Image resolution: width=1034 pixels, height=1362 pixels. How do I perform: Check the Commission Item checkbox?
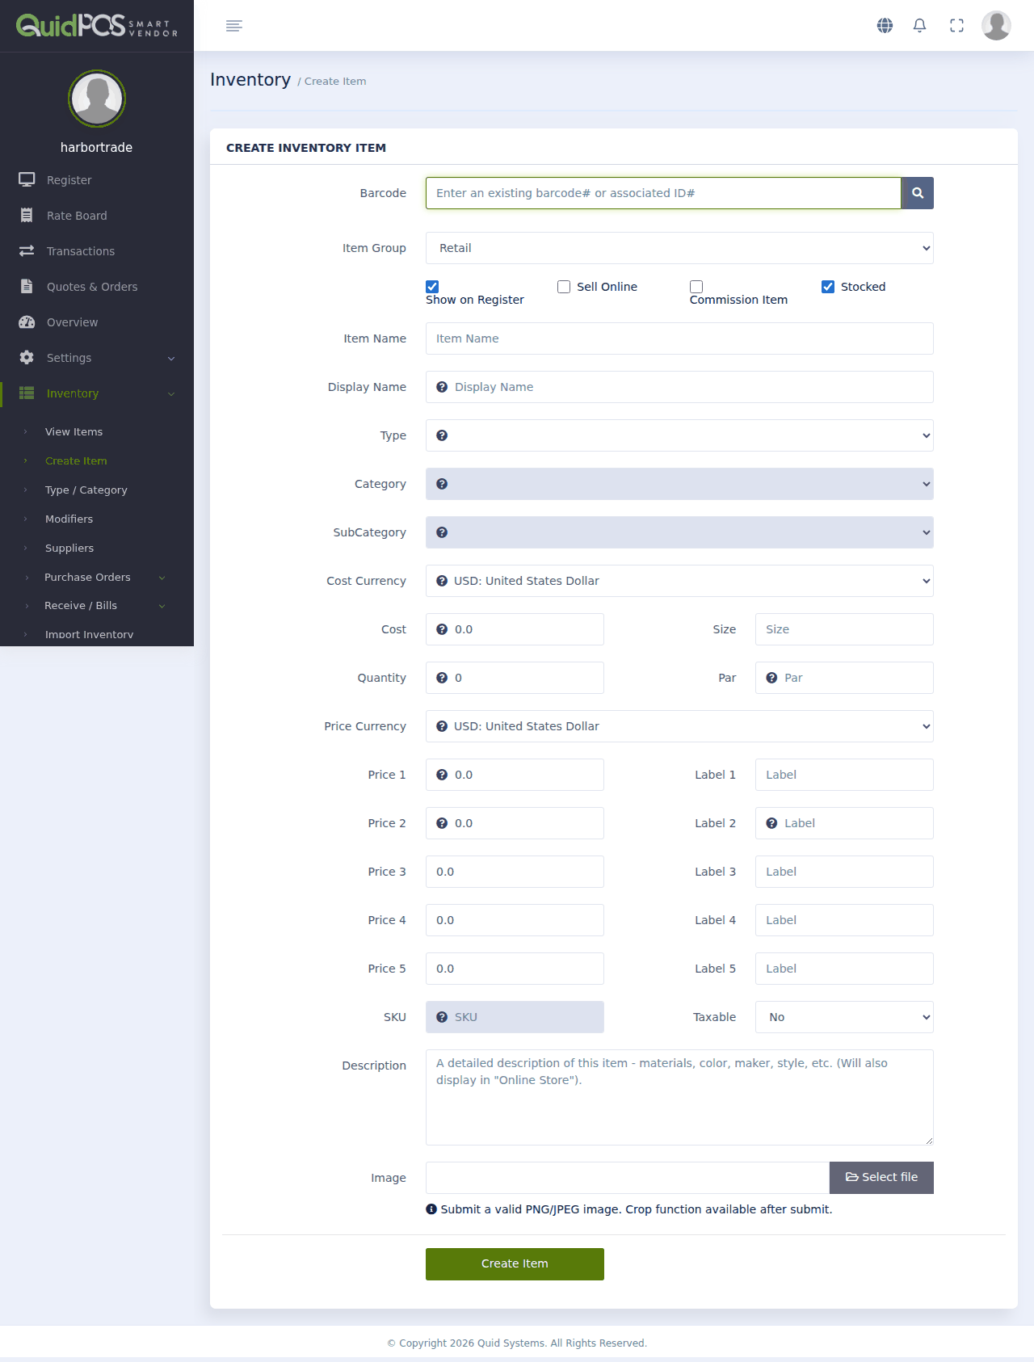point(696,287)
